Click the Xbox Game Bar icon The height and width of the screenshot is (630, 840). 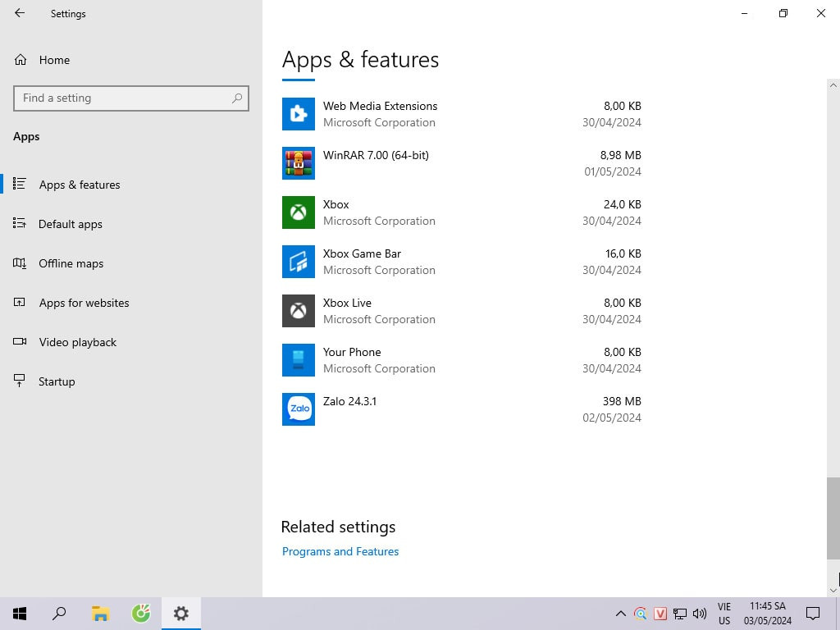(299, 262)
